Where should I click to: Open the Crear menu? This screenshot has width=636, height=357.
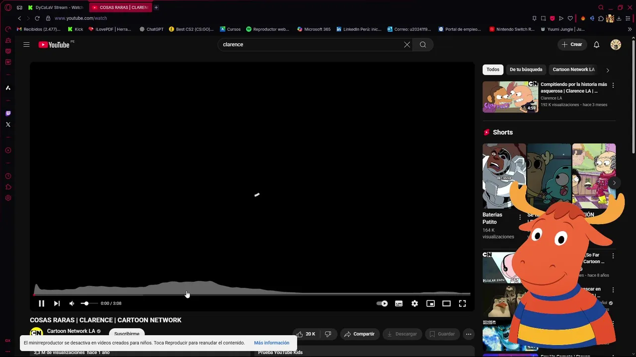pyautogui.click(x=571, y=45)
